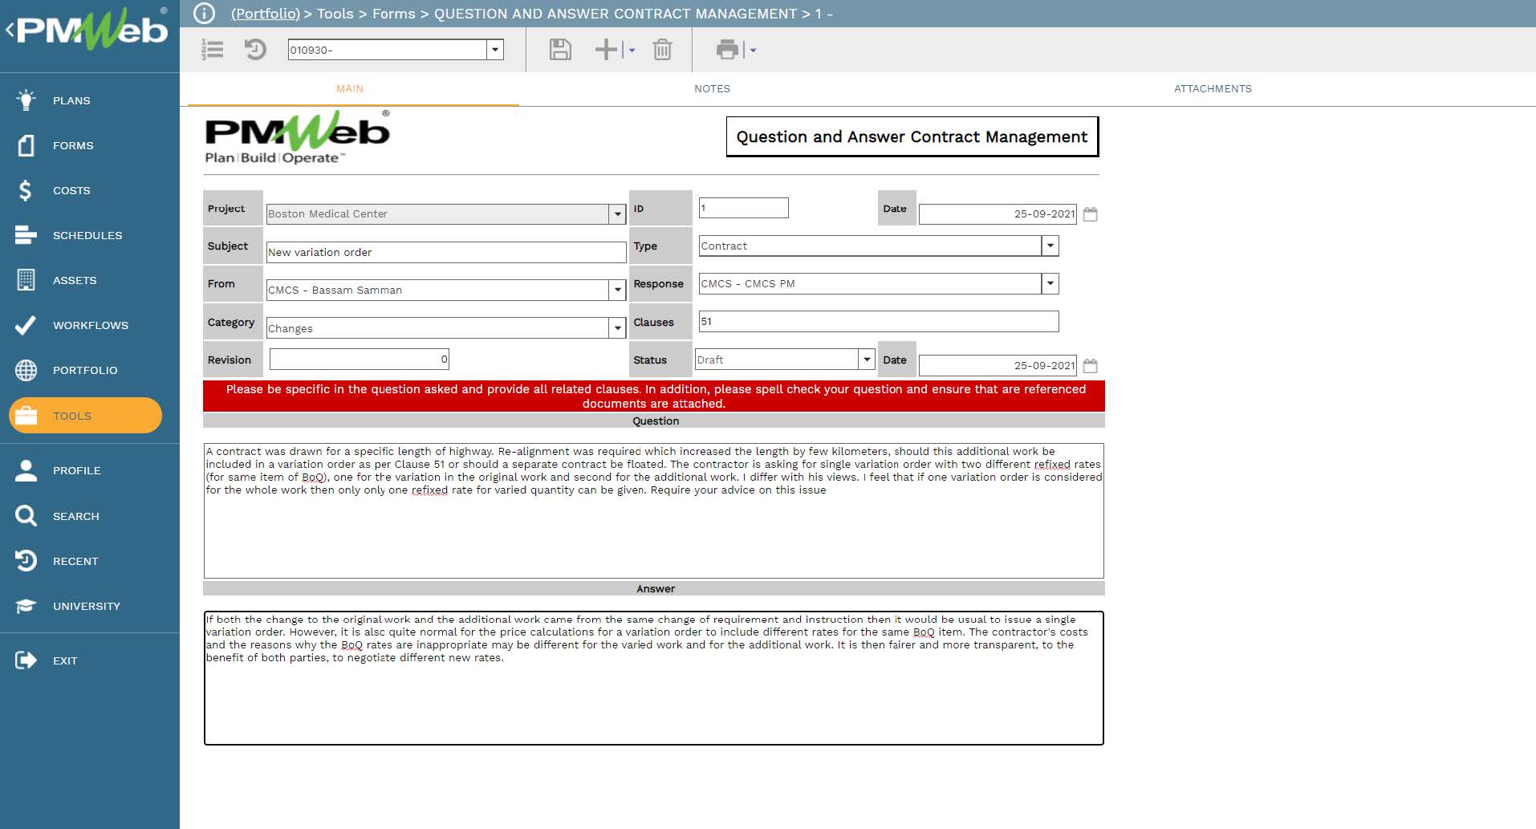Click the add new record plus icon

pos(606,50)
